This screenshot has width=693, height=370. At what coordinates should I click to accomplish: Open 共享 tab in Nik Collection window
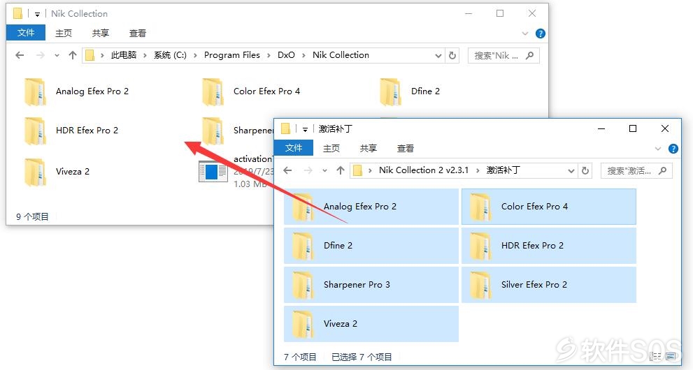pyautogui.click(x=101, y=33)
